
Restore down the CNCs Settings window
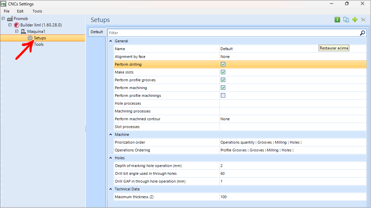pos(347,3)
